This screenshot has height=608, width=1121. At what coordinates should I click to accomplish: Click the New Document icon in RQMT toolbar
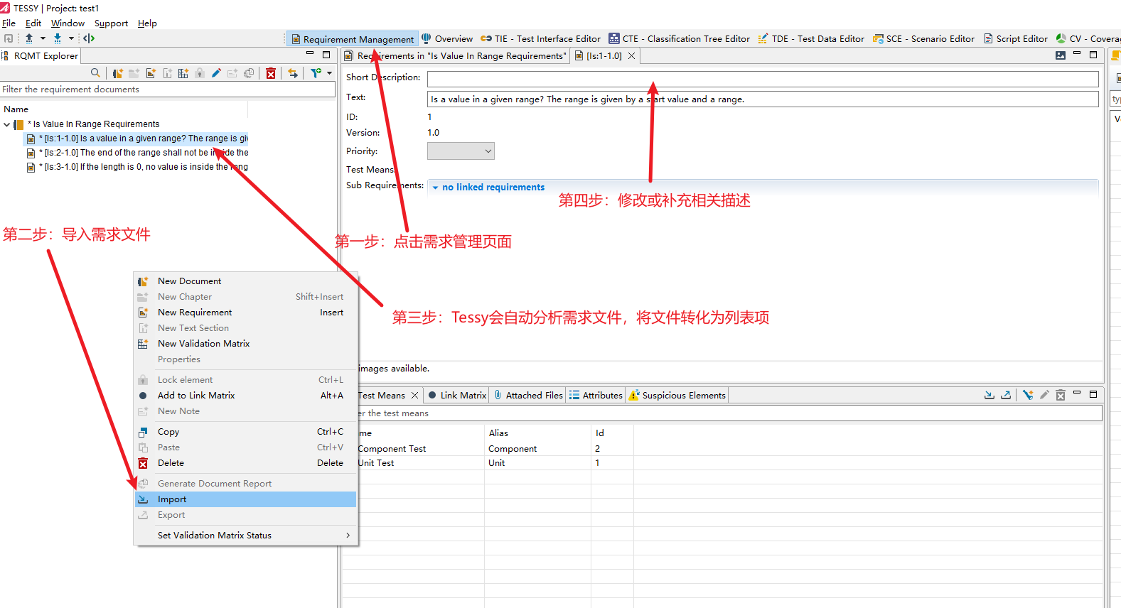tap(117, 72)
